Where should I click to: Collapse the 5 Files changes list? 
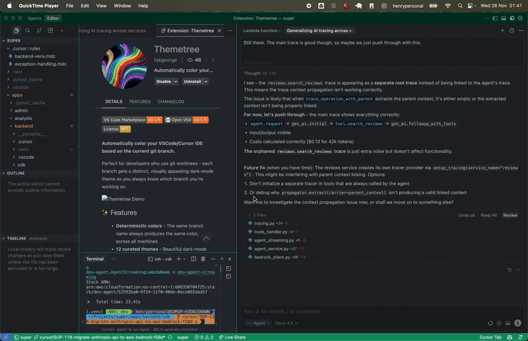(257, 215)
